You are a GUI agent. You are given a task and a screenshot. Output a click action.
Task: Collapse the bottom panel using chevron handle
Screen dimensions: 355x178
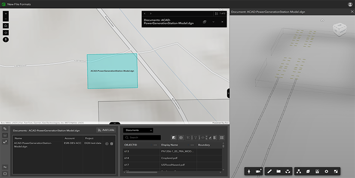pos(115,124)
